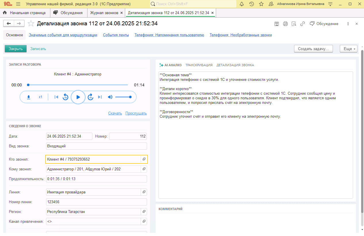Toggle playback speed x1
The width and height of the screenshot is (364, 236).
point(41,97)
